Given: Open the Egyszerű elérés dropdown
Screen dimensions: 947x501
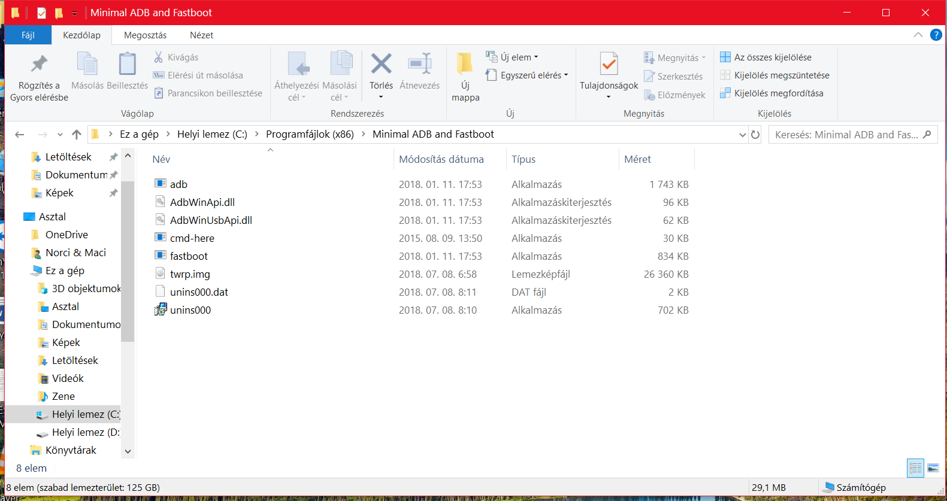Looking at the screenshot, I should click(527, 75).
